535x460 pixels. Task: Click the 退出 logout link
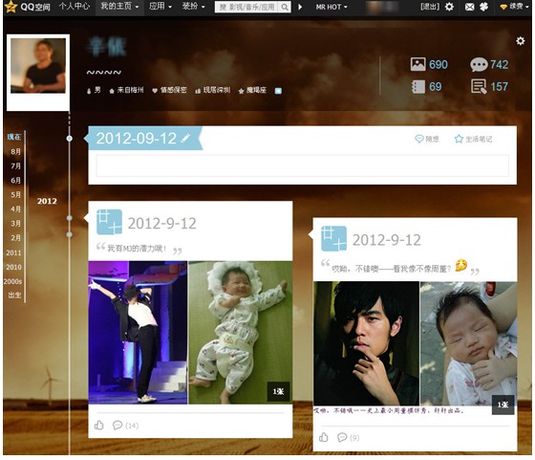point(430,7)
